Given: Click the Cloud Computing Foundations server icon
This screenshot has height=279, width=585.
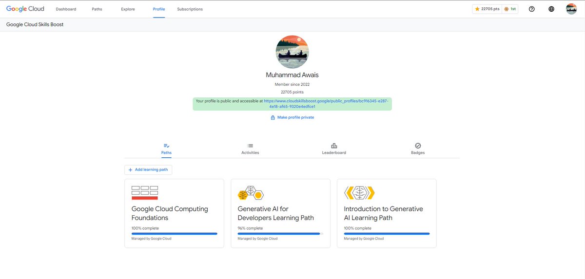Looking at the screenshot, I should (145, 192).
